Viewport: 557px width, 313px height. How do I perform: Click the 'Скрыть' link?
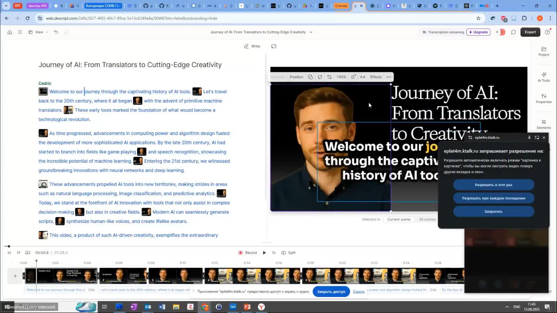click(x=359, y=291)
